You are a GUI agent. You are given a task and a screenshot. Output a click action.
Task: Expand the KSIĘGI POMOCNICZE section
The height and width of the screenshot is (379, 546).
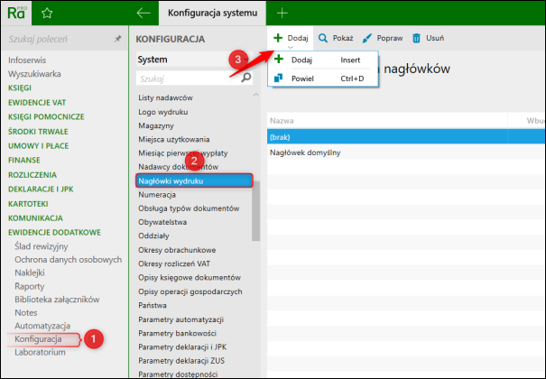click(46, 117)
